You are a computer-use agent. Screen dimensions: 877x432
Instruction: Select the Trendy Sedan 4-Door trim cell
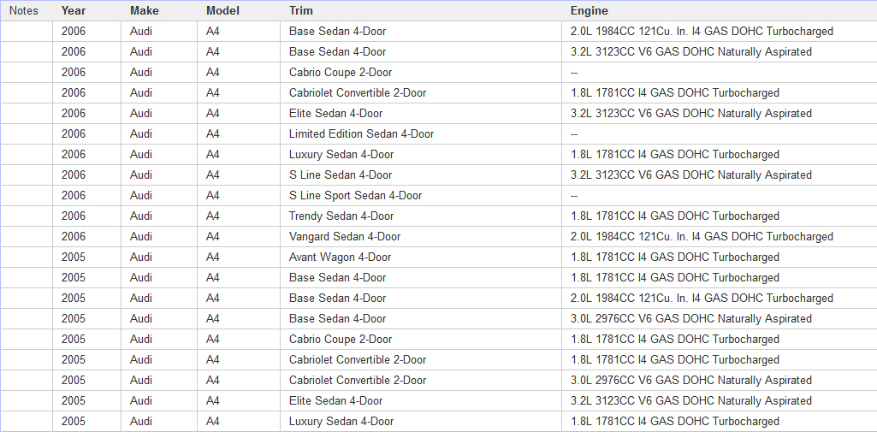tap(341, 216)
